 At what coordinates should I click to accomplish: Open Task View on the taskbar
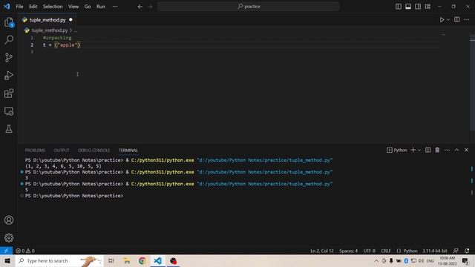pos(111,260)
